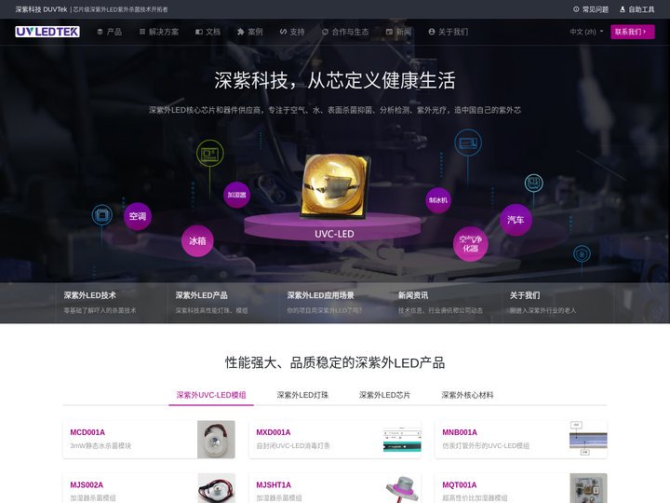The height and width of the screenshot is (503, 670).
Task: Click the MJSHT1A product thumbnail
Action: pyautogui.click(x=402, y=488)
